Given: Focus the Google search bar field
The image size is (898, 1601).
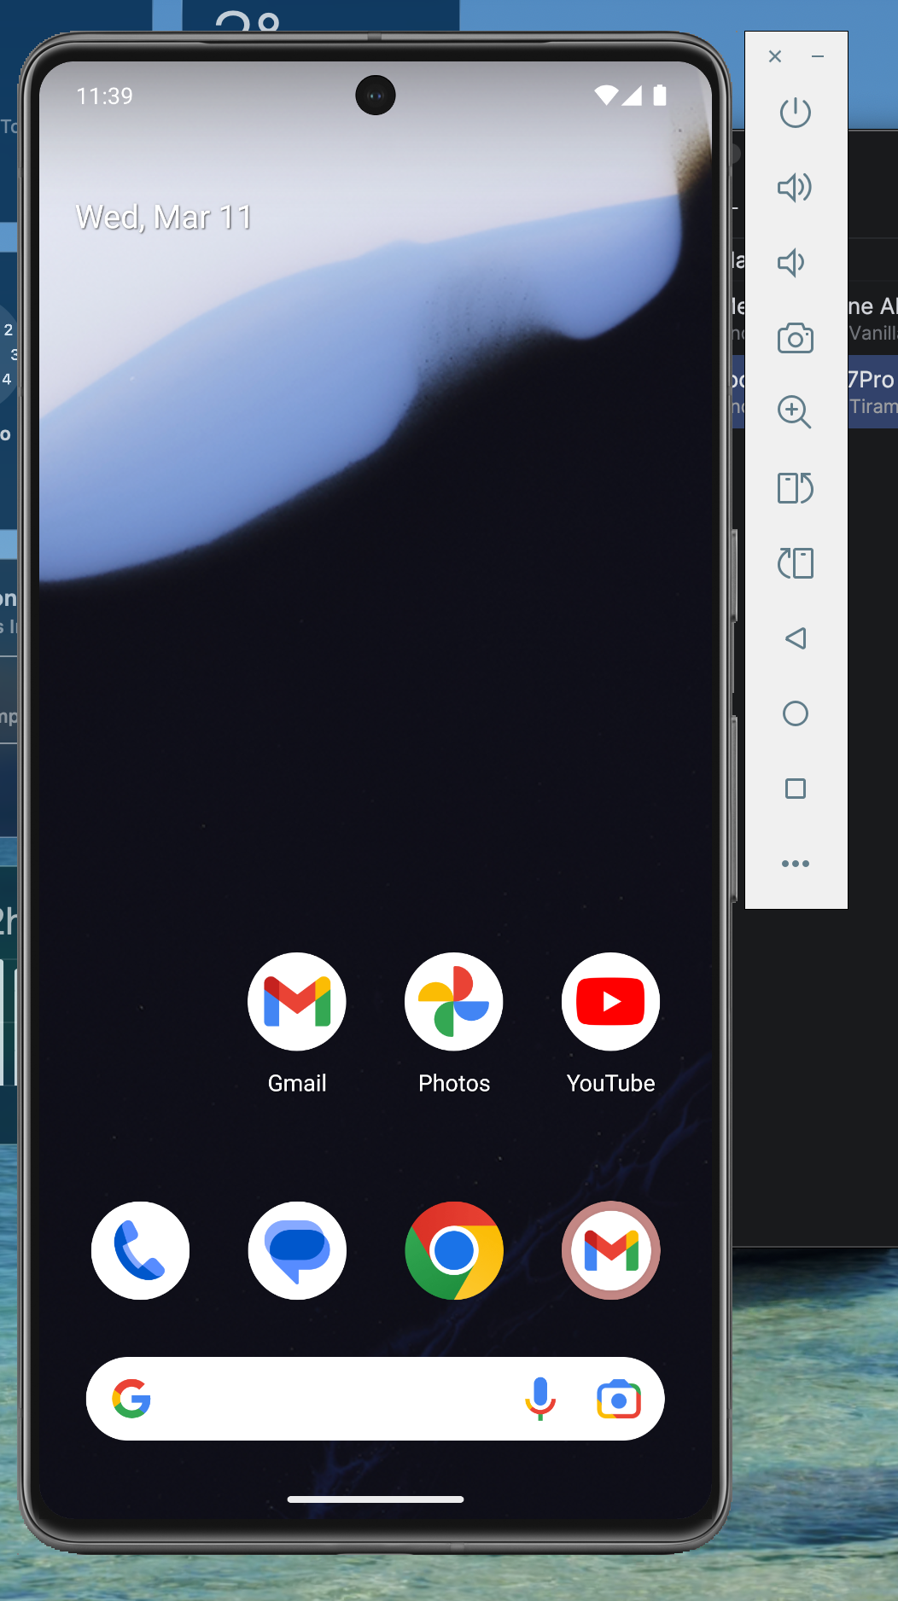Looking at the screenshot, I should 376,1399.
